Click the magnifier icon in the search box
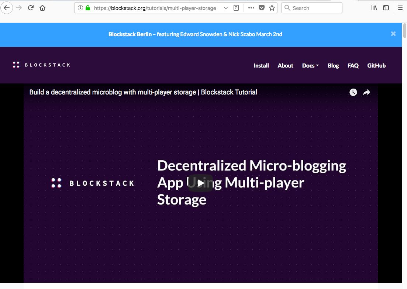 287,8
